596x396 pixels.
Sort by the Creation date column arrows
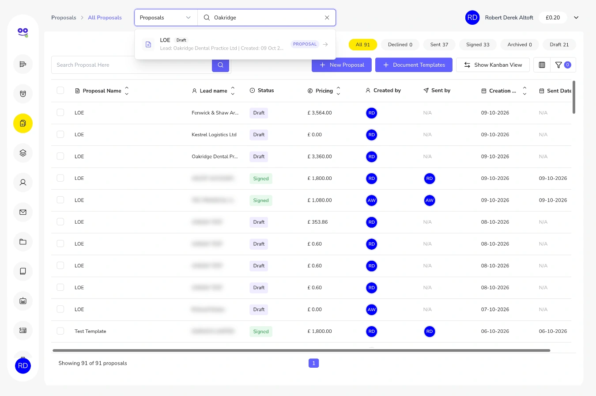[x=524, y=91]
